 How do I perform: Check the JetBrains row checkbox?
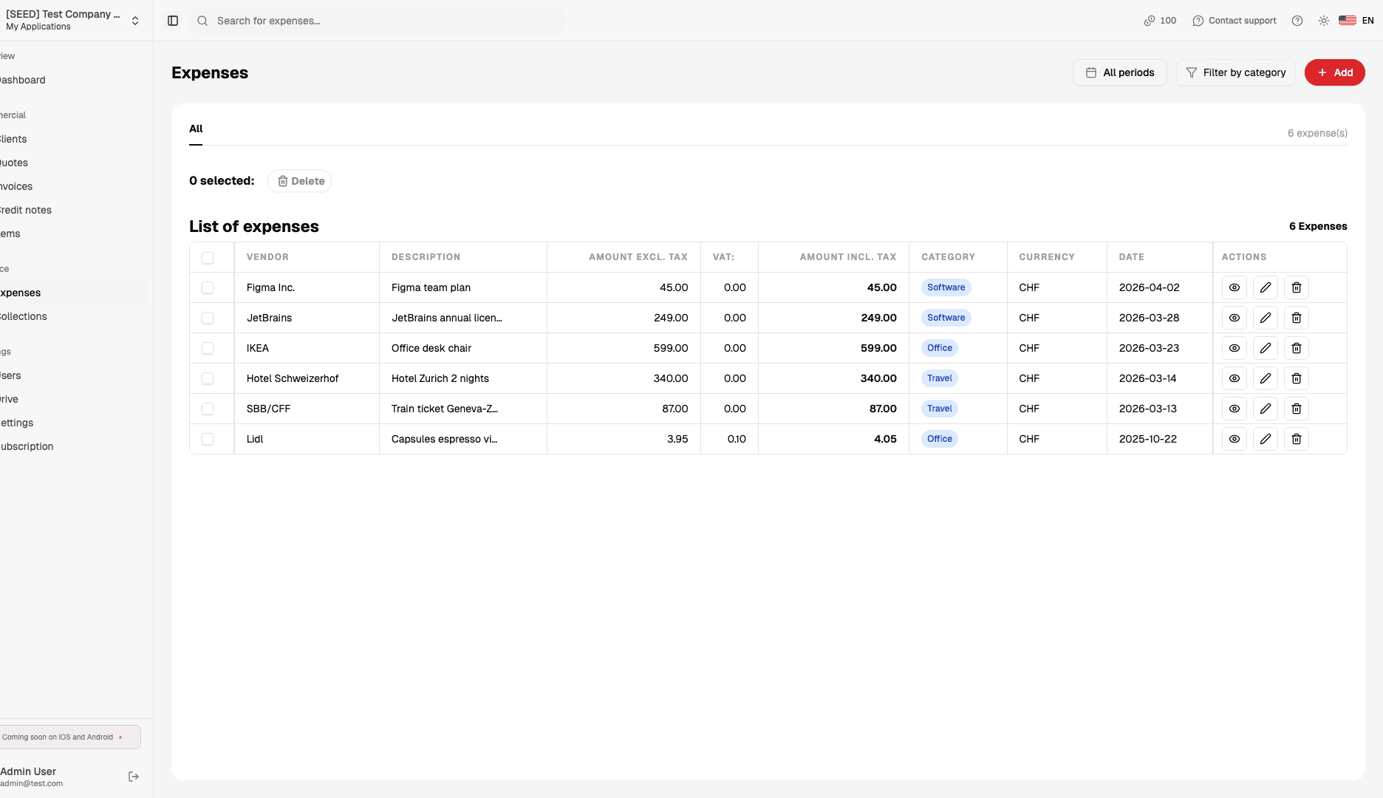coord(208,318)
